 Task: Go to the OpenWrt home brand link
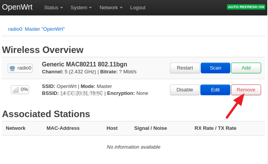(x=17, y=7)
